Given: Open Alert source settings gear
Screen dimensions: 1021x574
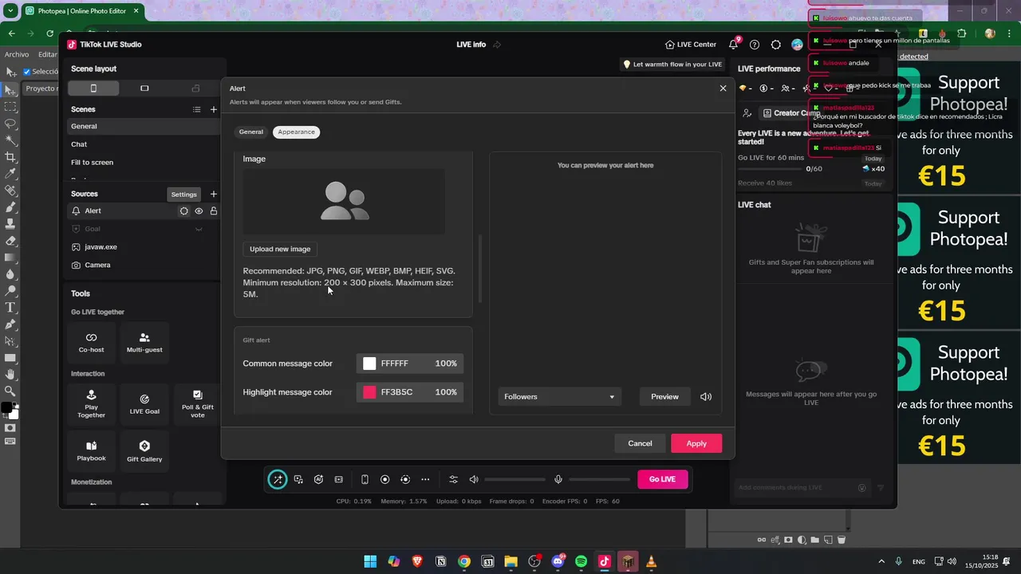Looking at the screenshot, I should (x=183, y=211).
